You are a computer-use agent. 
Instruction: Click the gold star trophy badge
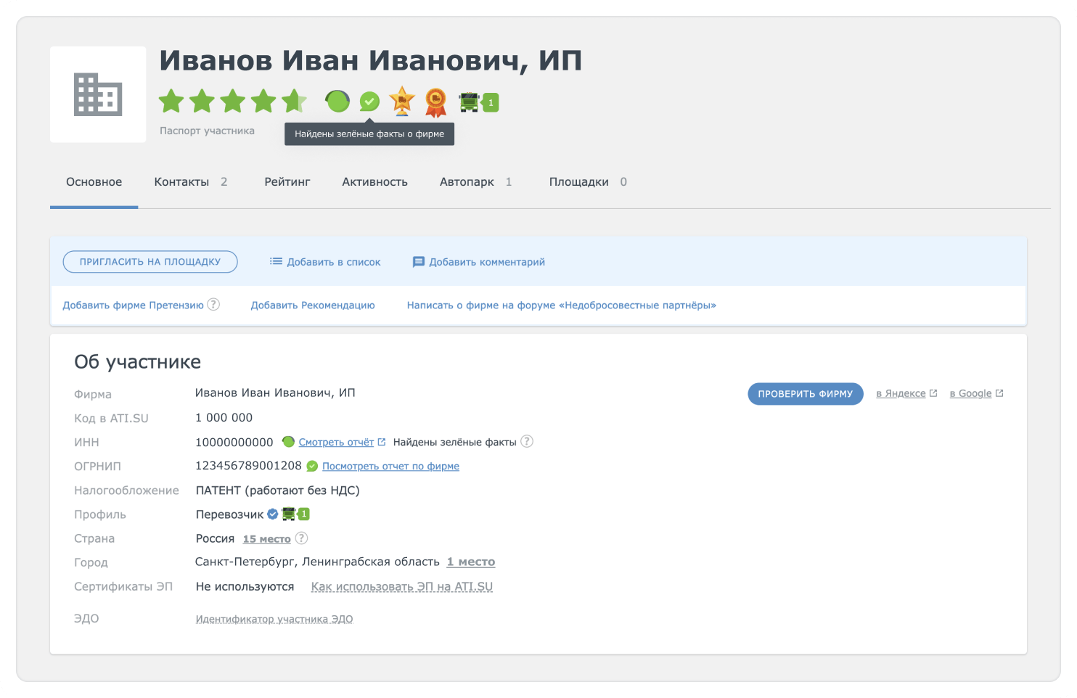(x=401, y=101)
